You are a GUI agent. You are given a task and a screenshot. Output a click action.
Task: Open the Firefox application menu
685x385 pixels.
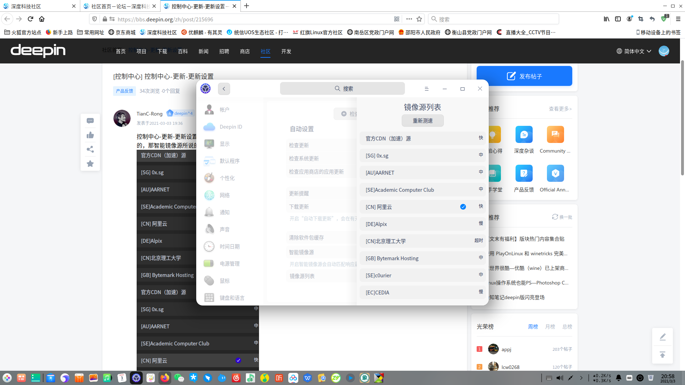[x=678, y=19]
